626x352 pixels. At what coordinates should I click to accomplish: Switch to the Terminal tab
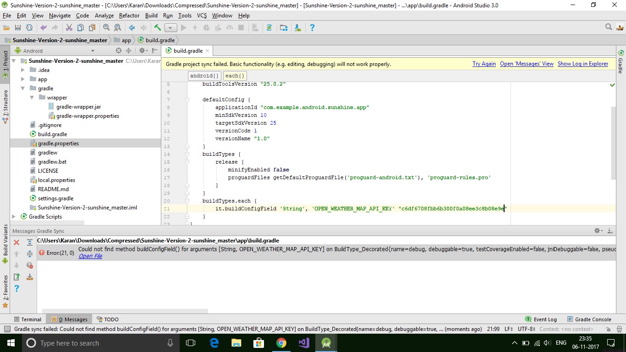tap(27, 319)
